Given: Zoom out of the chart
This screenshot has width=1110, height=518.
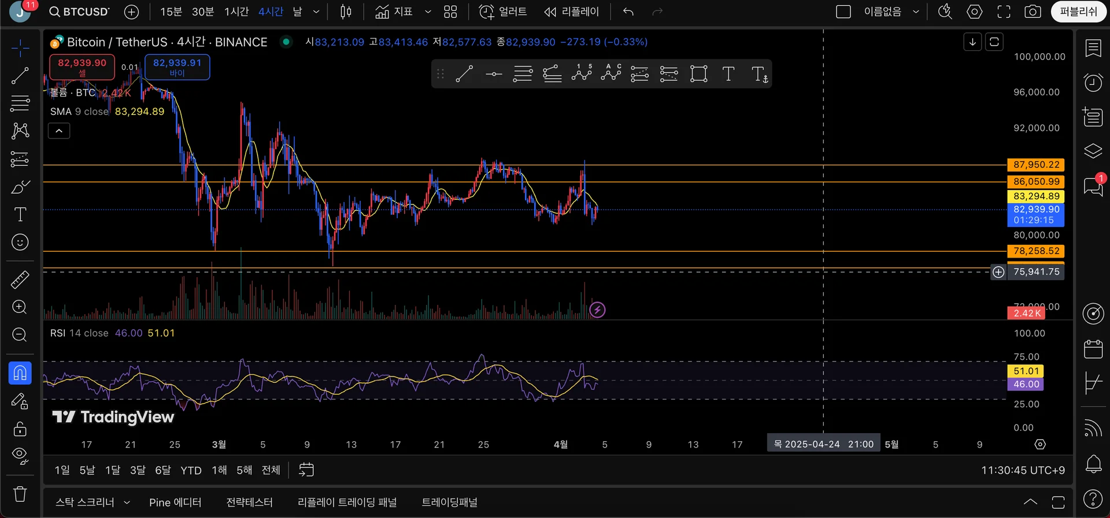Looking at the screenshot, I should coord(20,335).
